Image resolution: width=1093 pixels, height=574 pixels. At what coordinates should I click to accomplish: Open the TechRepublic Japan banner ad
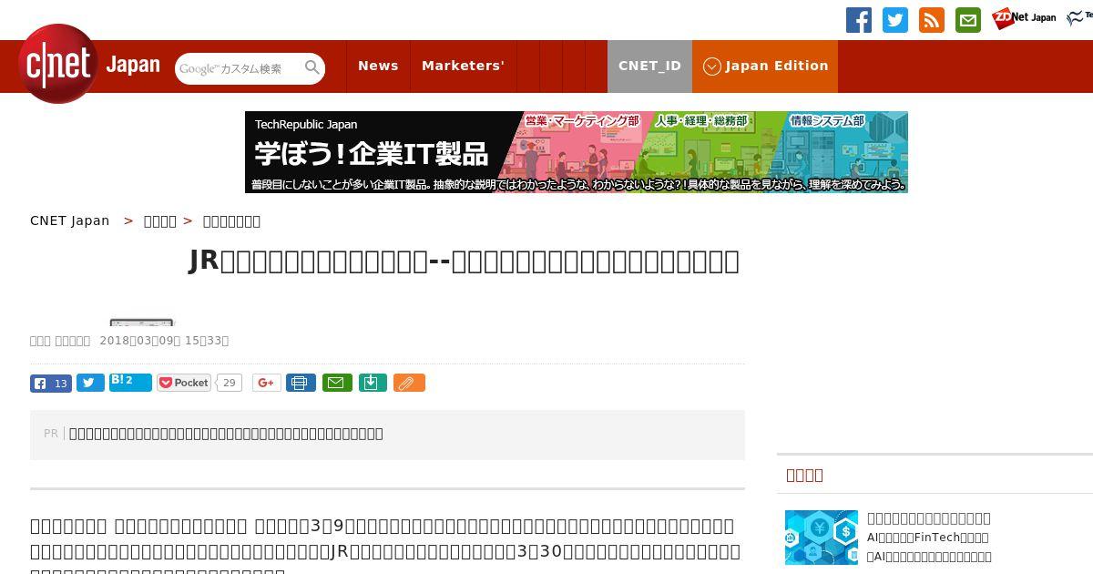tap(577, 152)
